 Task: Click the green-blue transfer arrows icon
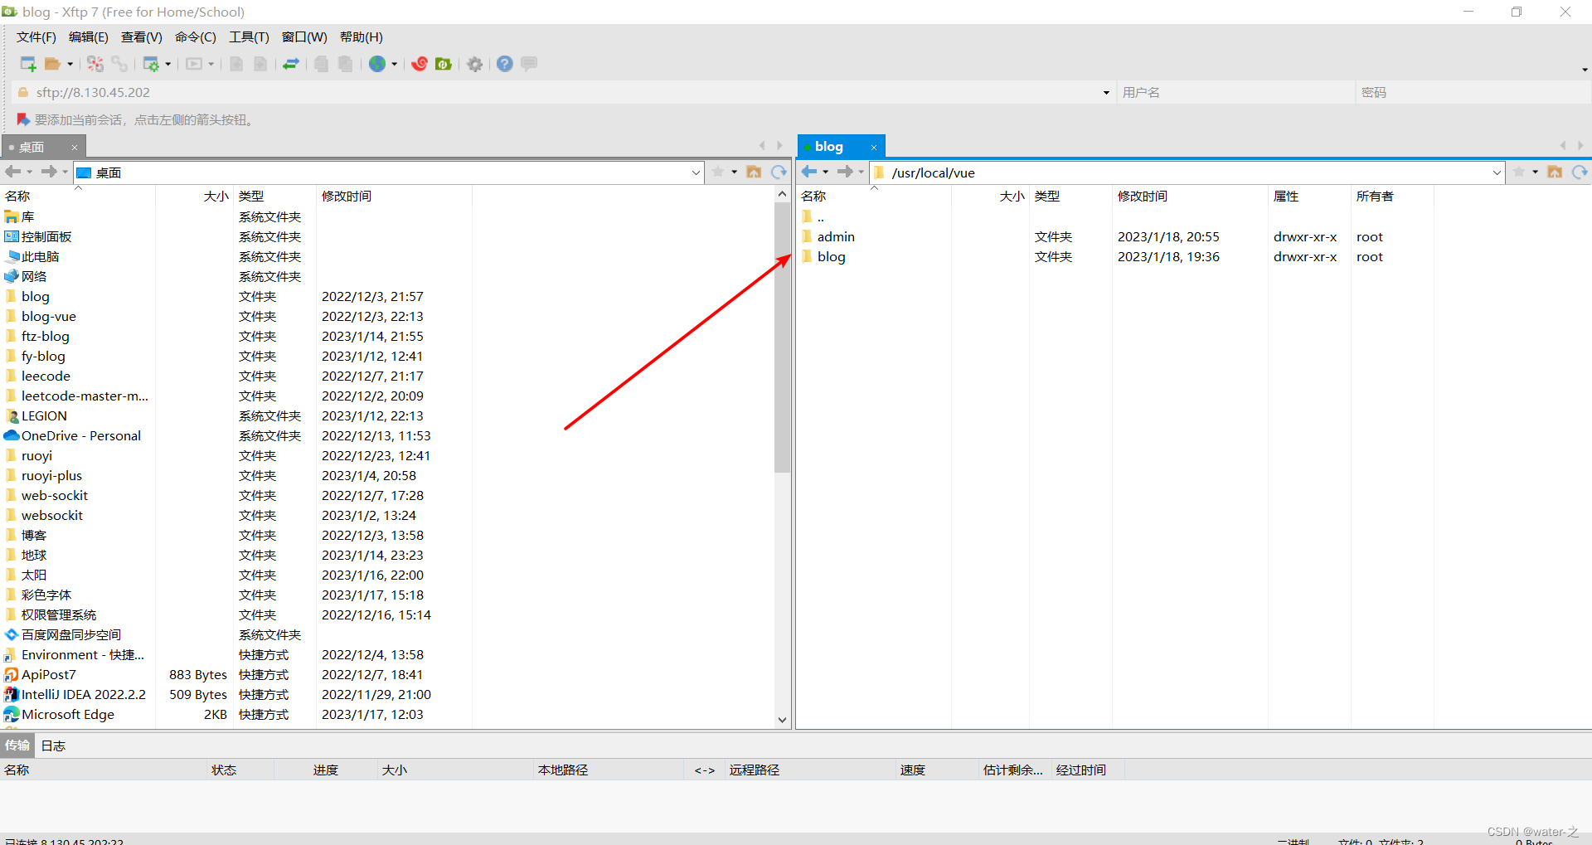(291, 64)
